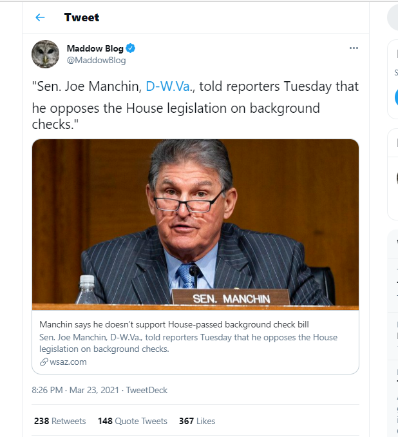Image resolution: width=398 pixels, height=437 pixels.
Task: View the 238 Retweets list
Action: point(60,421)
